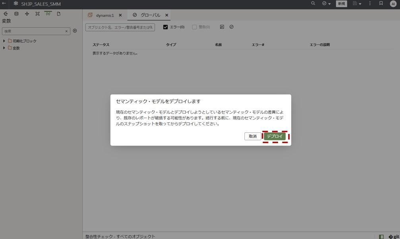Close the dynamic1 tab

(x=120, y=15)
